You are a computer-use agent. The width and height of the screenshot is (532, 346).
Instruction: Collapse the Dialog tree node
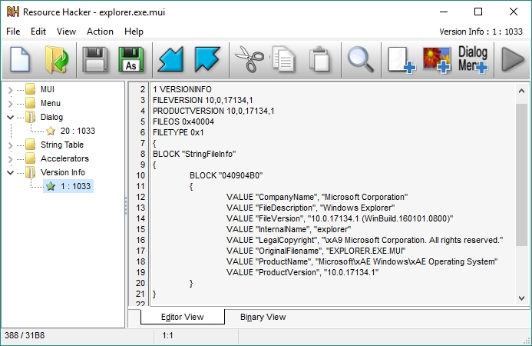pyautogui.click(x=10, y=118)
